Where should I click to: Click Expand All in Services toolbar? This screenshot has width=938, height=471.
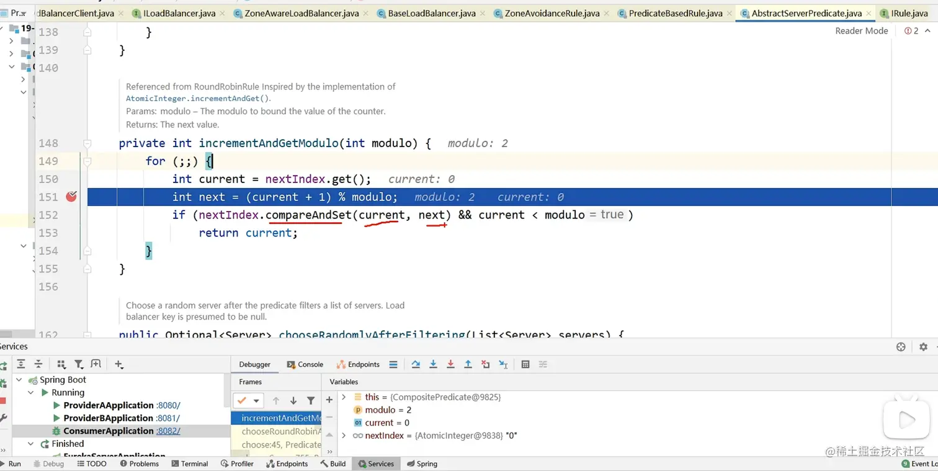pyautogui.click(x=21, y=364)
